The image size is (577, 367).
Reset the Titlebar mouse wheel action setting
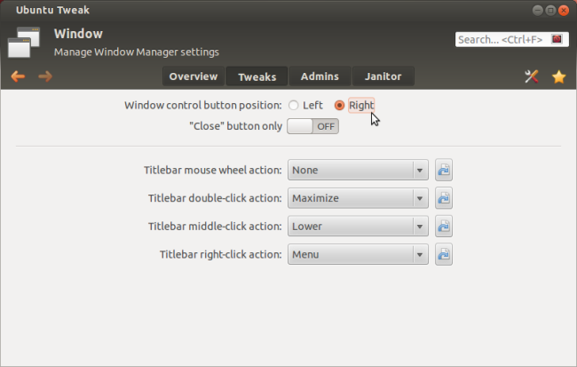(x=444, y=170)
